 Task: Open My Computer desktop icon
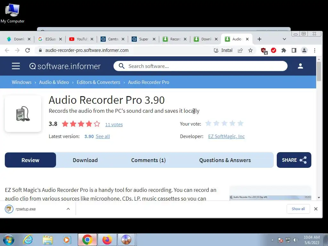pos(12,13)
